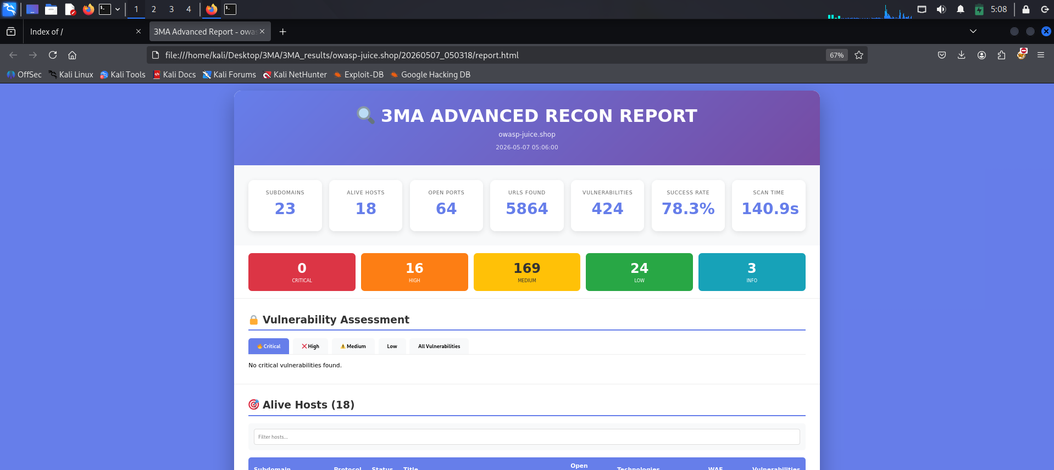Open the Extensions puzzle icon
Image resolution: width=1054 pixels, height=470 pixels.
[x=1001, y=55]
